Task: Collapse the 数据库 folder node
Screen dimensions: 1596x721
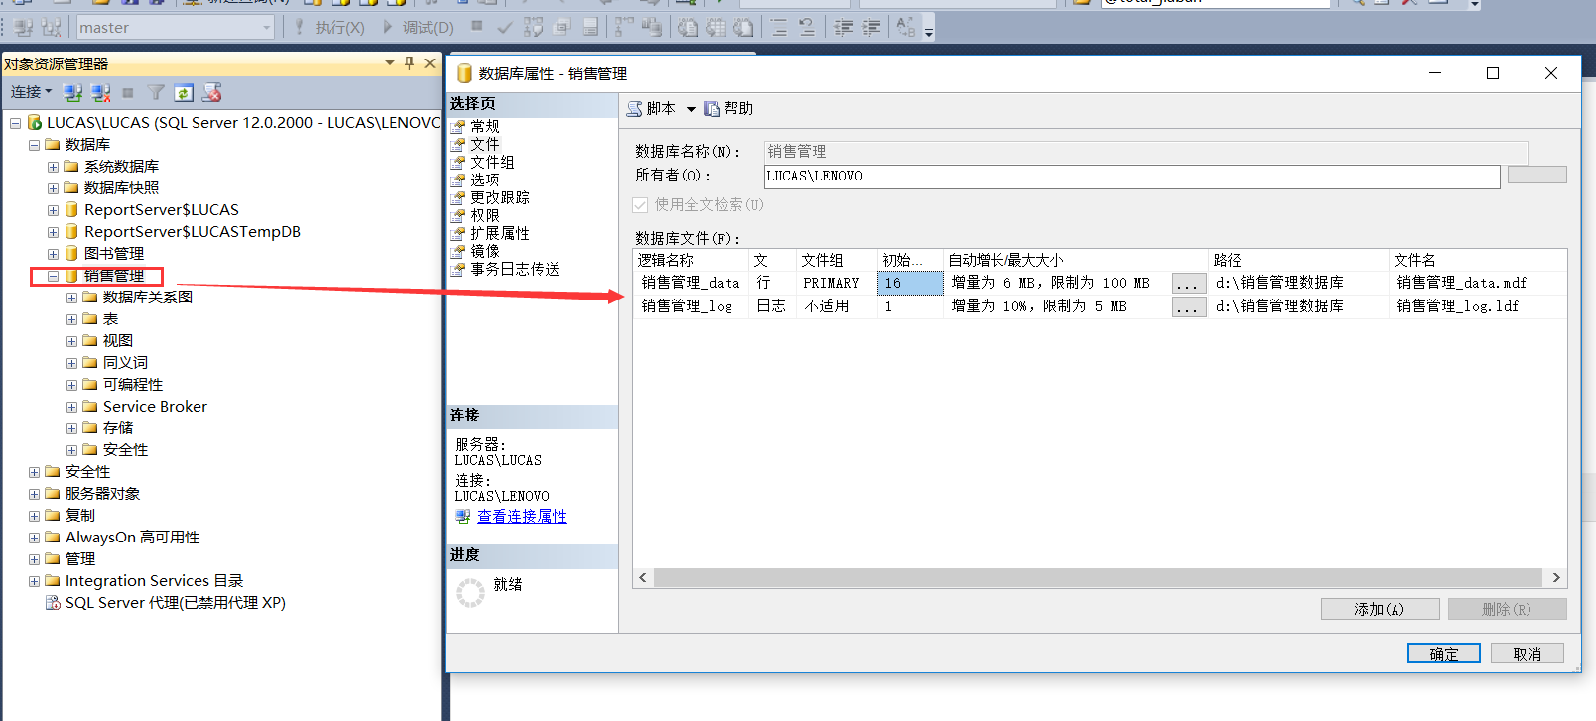Action: coord(34,145)
